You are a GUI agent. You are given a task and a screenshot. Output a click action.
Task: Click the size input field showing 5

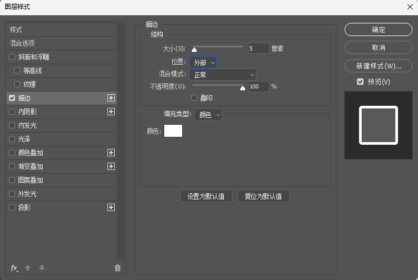tap(258, 48)
